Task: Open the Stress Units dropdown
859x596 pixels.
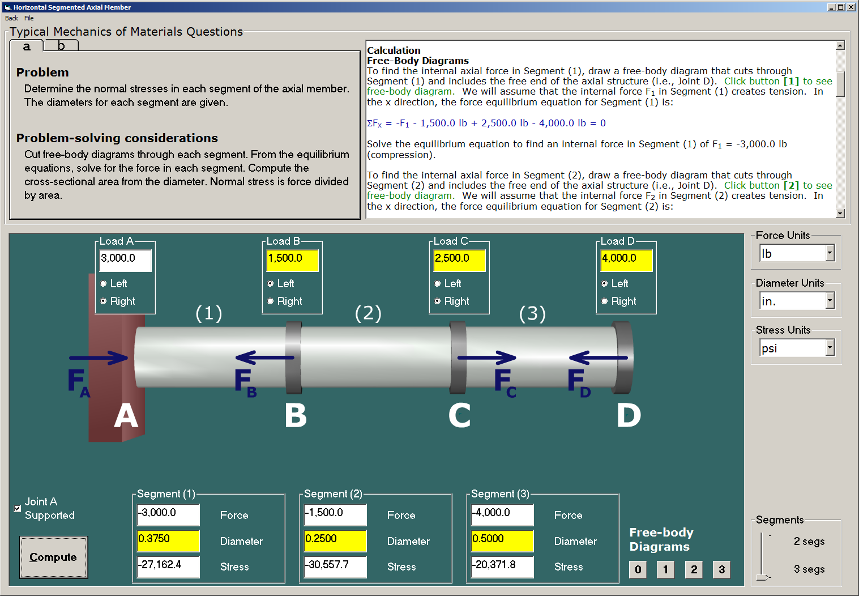Action: tap(830, 347)
